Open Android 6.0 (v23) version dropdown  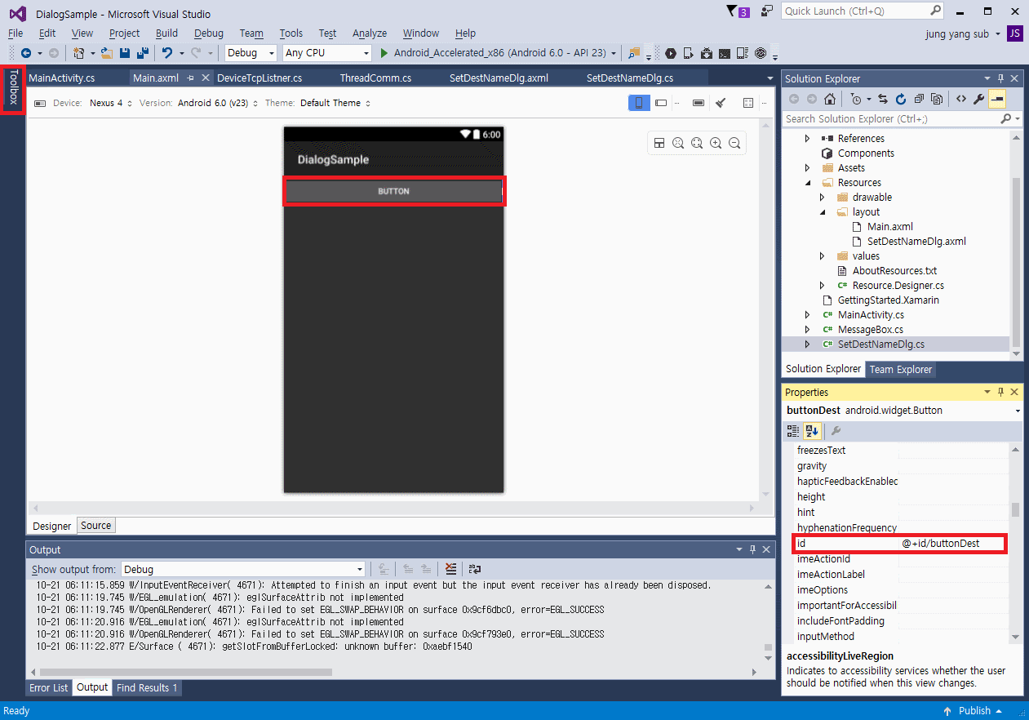[218, 103]
